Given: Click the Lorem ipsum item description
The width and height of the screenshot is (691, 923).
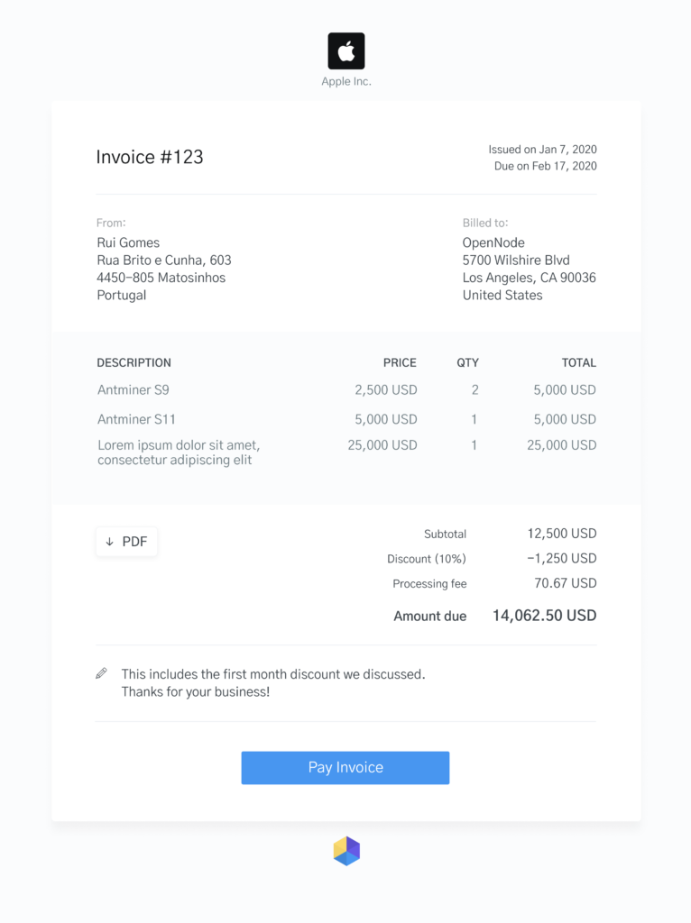Looking at the screenshot, I should (179, 452).
